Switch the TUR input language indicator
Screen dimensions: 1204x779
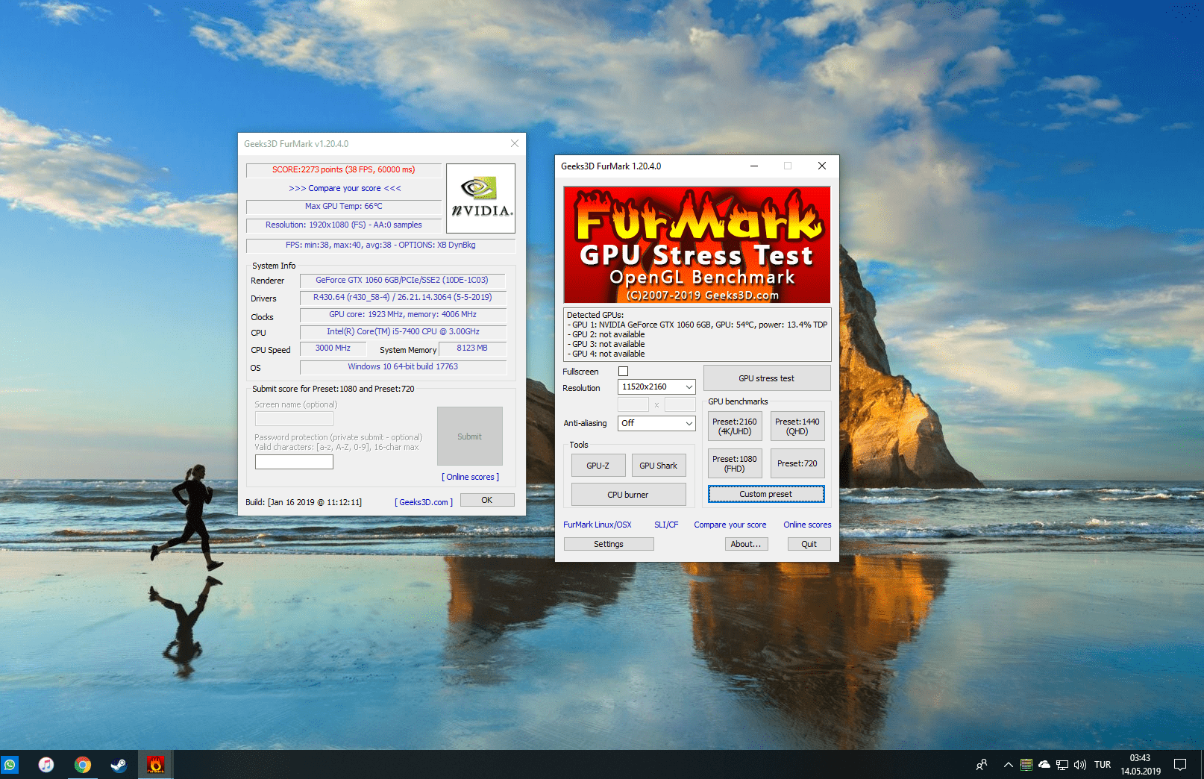[x=1103, y=765]
